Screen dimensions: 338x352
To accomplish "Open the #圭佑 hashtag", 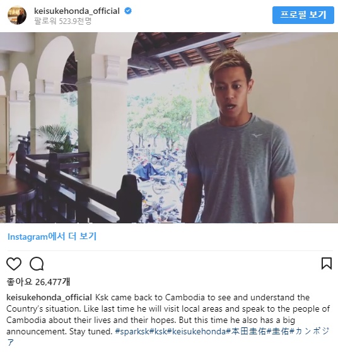I will 278,331.
